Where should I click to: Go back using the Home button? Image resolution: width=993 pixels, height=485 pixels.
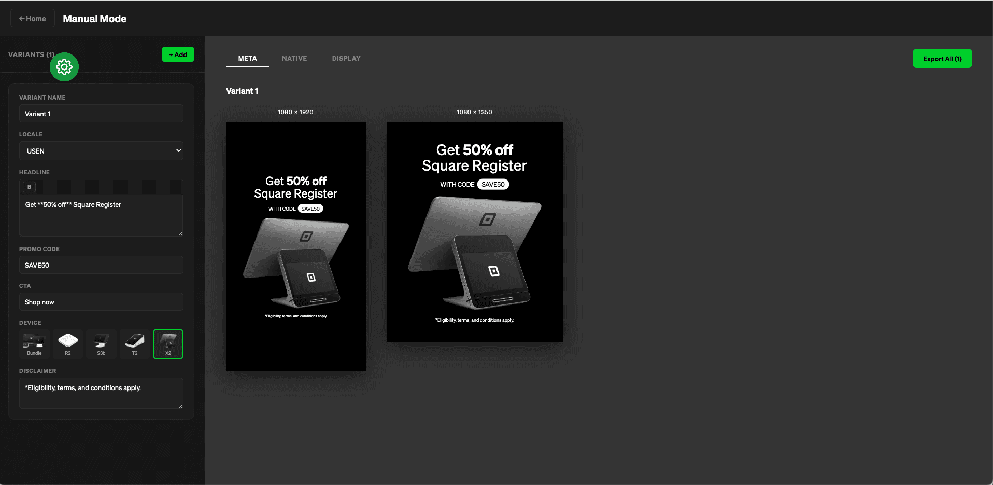33,19
